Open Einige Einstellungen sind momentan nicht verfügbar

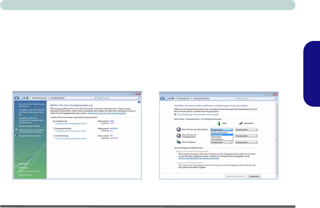point(198,115)
